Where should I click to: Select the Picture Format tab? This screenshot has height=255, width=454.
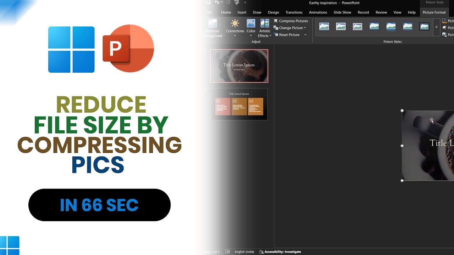pos(434,12)
